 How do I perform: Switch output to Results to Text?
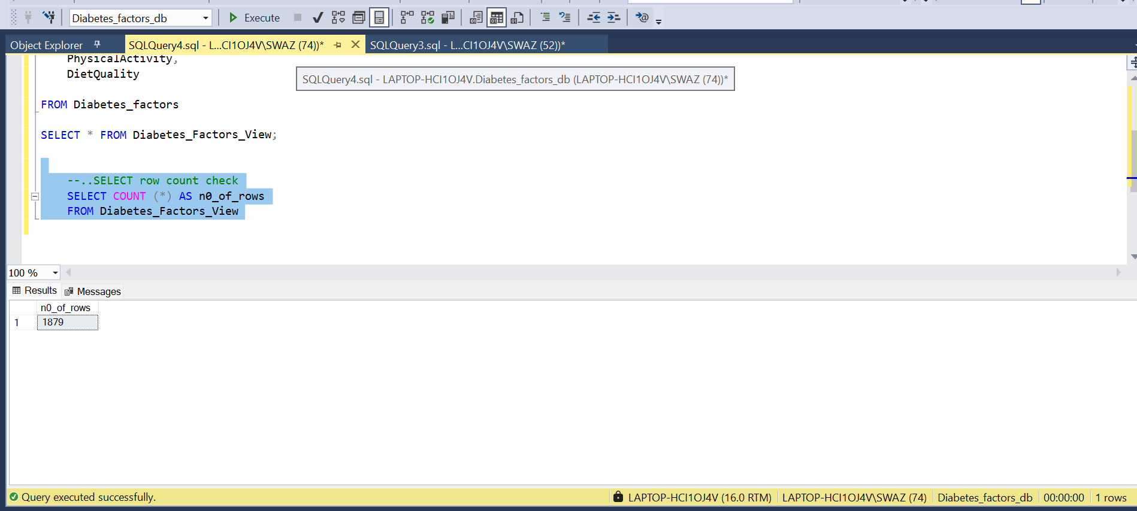tap(476, 17)
